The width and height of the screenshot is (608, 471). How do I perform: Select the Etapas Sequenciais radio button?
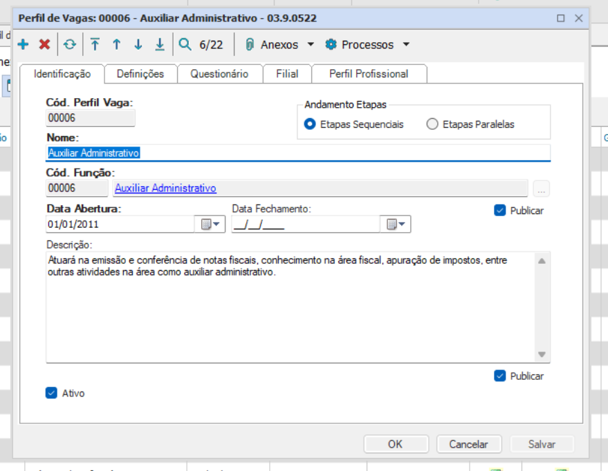310,124
